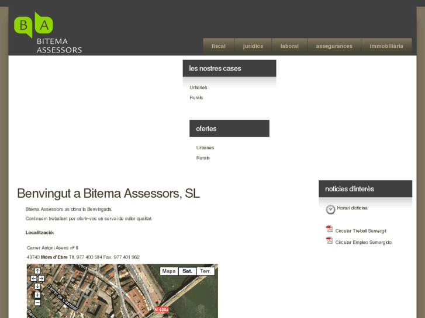Image resolution: width=425 pixels, height=318 pixels.
Task: Click the N-420a road marker on map
Action: click(x=161, y=310)
